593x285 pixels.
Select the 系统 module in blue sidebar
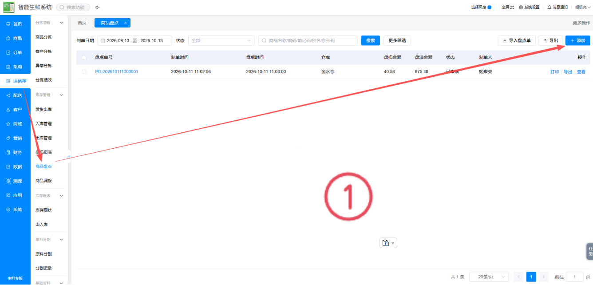(15, 210)
